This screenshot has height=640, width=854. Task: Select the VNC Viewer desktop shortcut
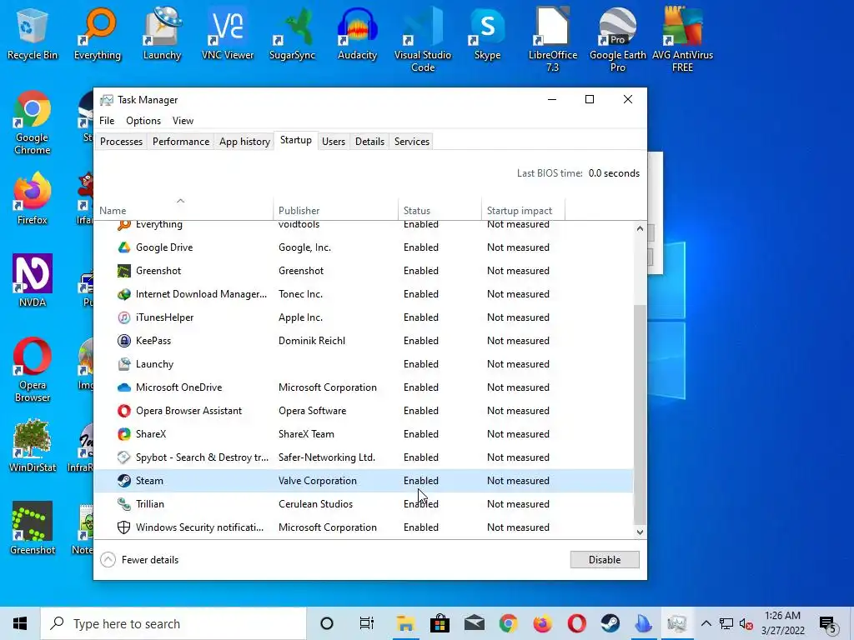228,33
